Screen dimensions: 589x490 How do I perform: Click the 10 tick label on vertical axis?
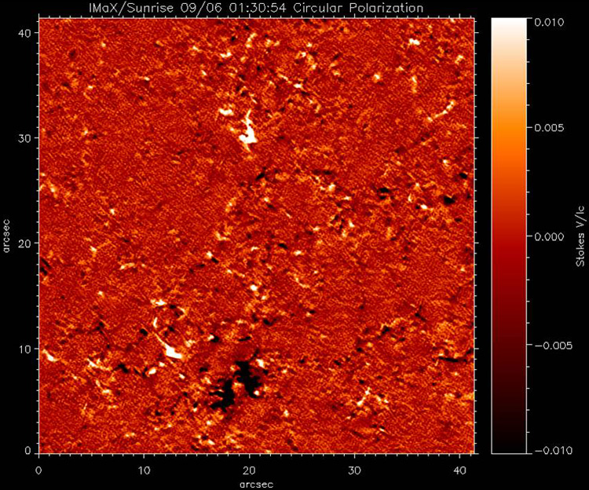pyautogui.click(x=25, y=349)
